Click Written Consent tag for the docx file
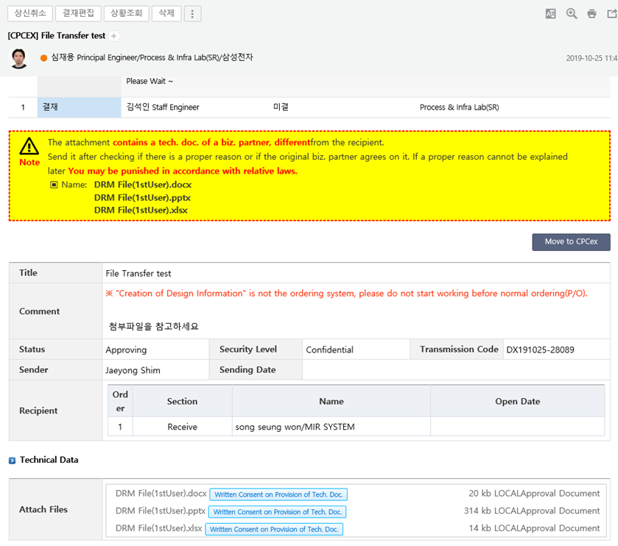 click(x=278, y=494)
